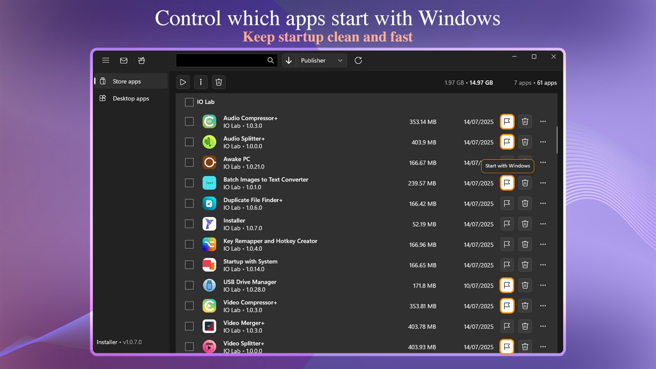Switch to Desktop apps
Screen dimensions: 656x369
click(x=131, y=98)
